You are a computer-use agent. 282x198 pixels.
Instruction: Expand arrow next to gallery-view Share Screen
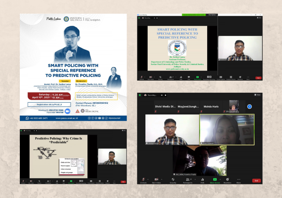220,179
